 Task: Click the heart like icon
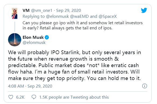pyautogui.click(x=11, y=97)
